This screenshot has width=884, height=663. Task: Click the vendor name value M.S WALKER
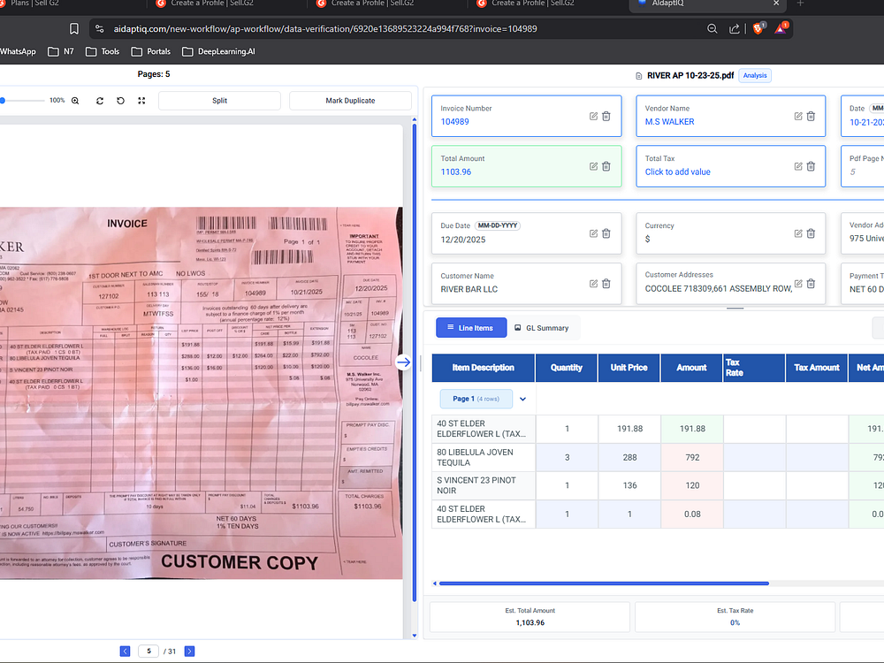669,122
